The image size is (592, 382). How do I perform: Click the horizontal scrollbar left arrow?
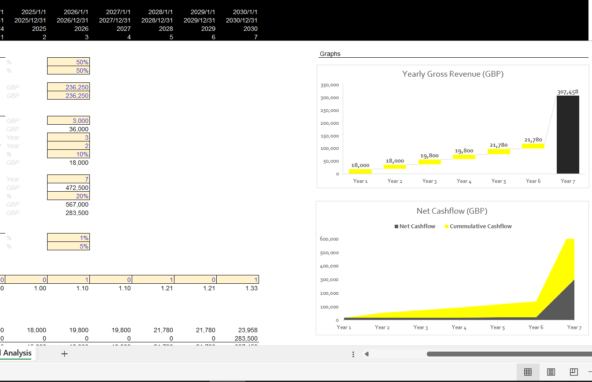pyautogui.click(x=366, y=354)
